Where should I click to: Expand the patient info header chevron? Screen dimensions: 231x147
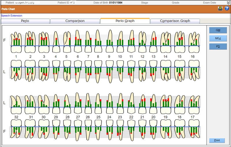[228, 3]
